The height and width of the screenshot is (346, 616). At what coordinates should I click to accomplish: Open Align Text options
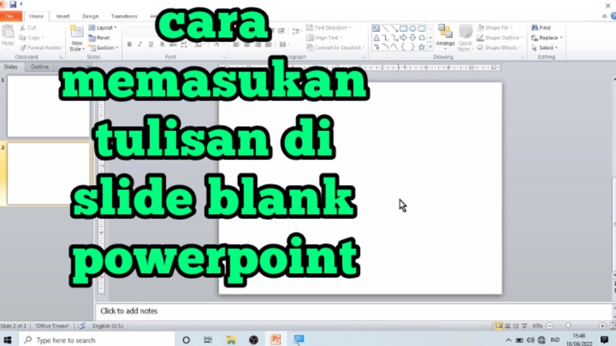324,38
